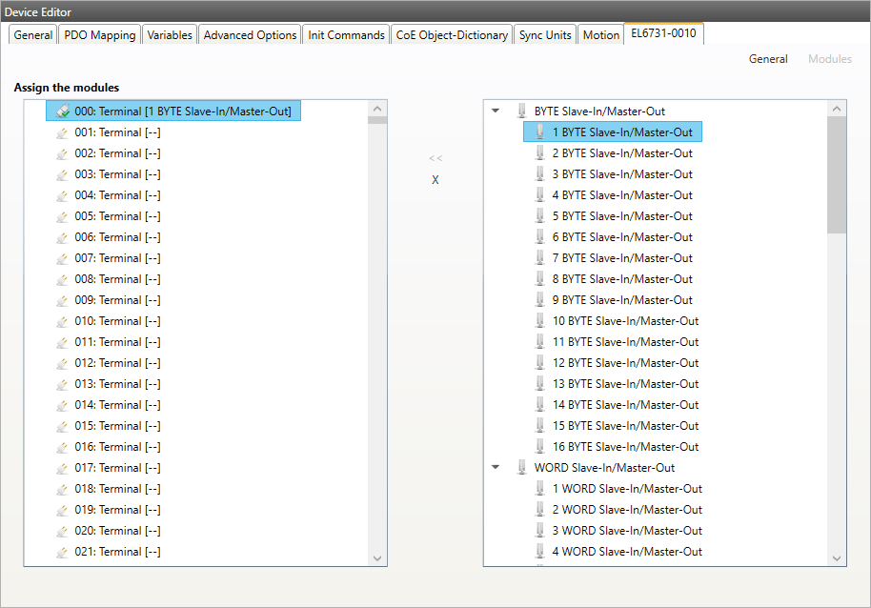
Task: Select 8 BYTE Slave-In/Master-Out module
Action: pos(622,279)
